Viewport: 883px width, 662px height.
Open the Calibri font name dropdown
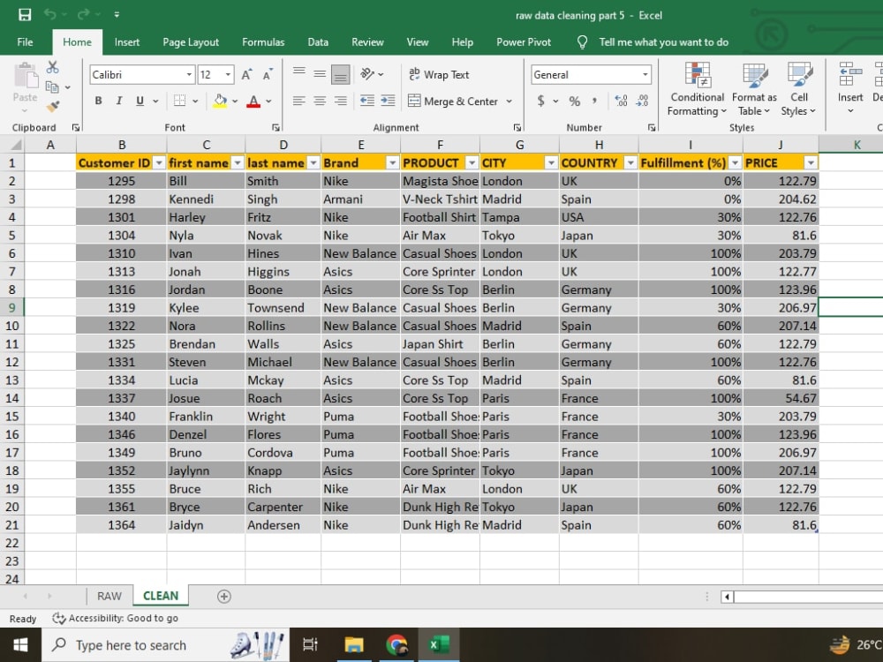(x=189, y=74)
